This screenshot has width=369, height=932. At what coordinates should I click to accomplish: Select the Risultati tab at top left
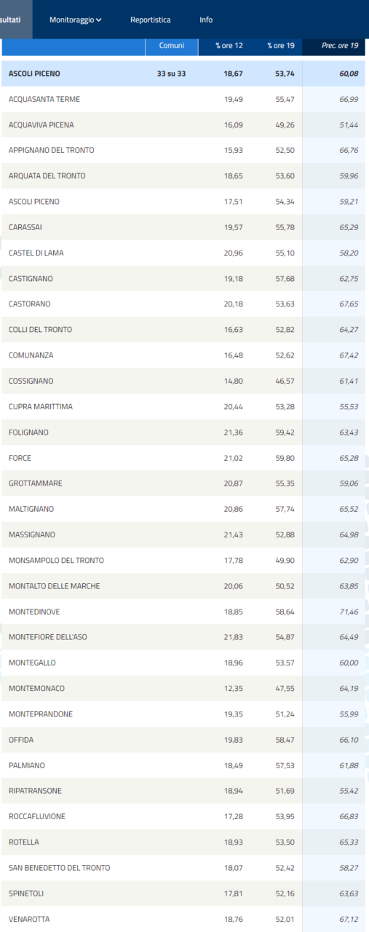point(15,20)
